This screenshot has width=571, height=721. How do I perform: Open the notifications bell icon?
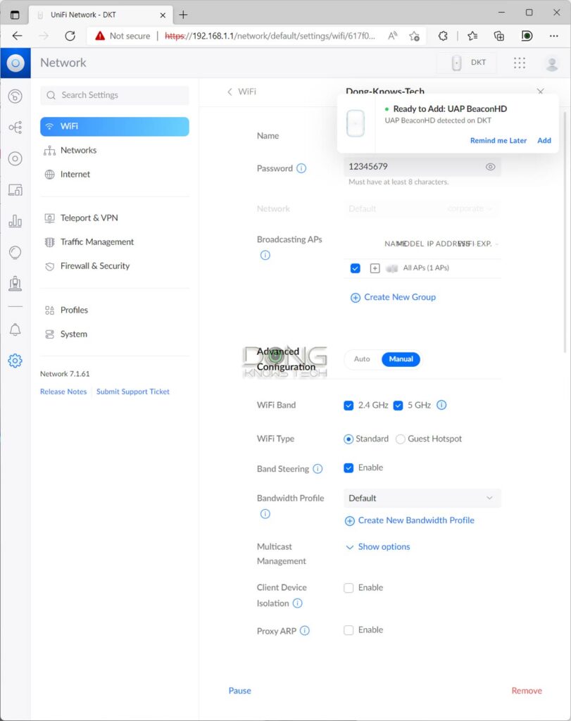click(15, 330)
